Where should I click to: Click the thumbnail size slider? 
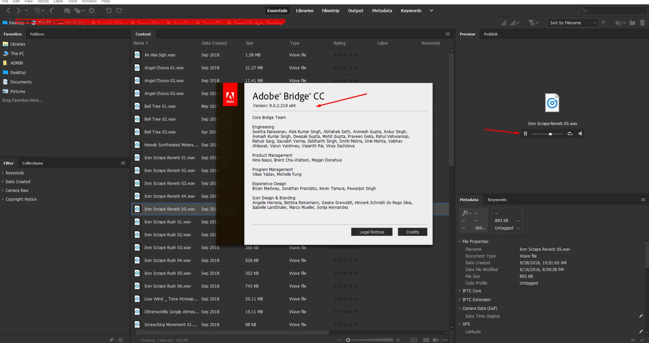click(x=369, y=340)
